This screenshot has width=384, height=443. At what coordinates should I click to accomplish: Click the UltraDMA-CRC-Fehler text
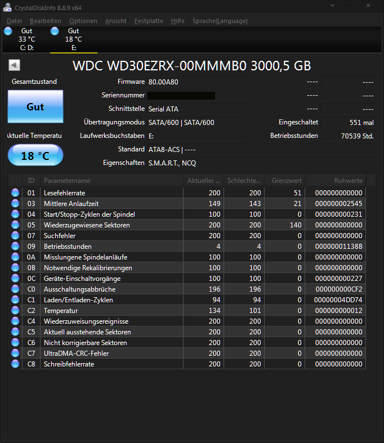76,353
